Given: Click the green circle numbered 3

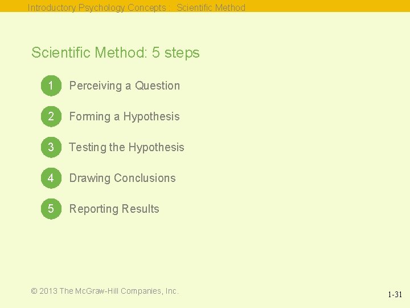Looking at the screenshot, I should click(x=51, y=147).
